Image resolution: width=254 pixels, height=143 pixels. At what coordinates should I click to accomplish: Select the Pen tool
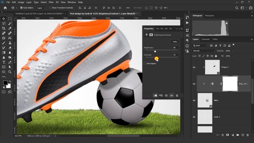10,62
